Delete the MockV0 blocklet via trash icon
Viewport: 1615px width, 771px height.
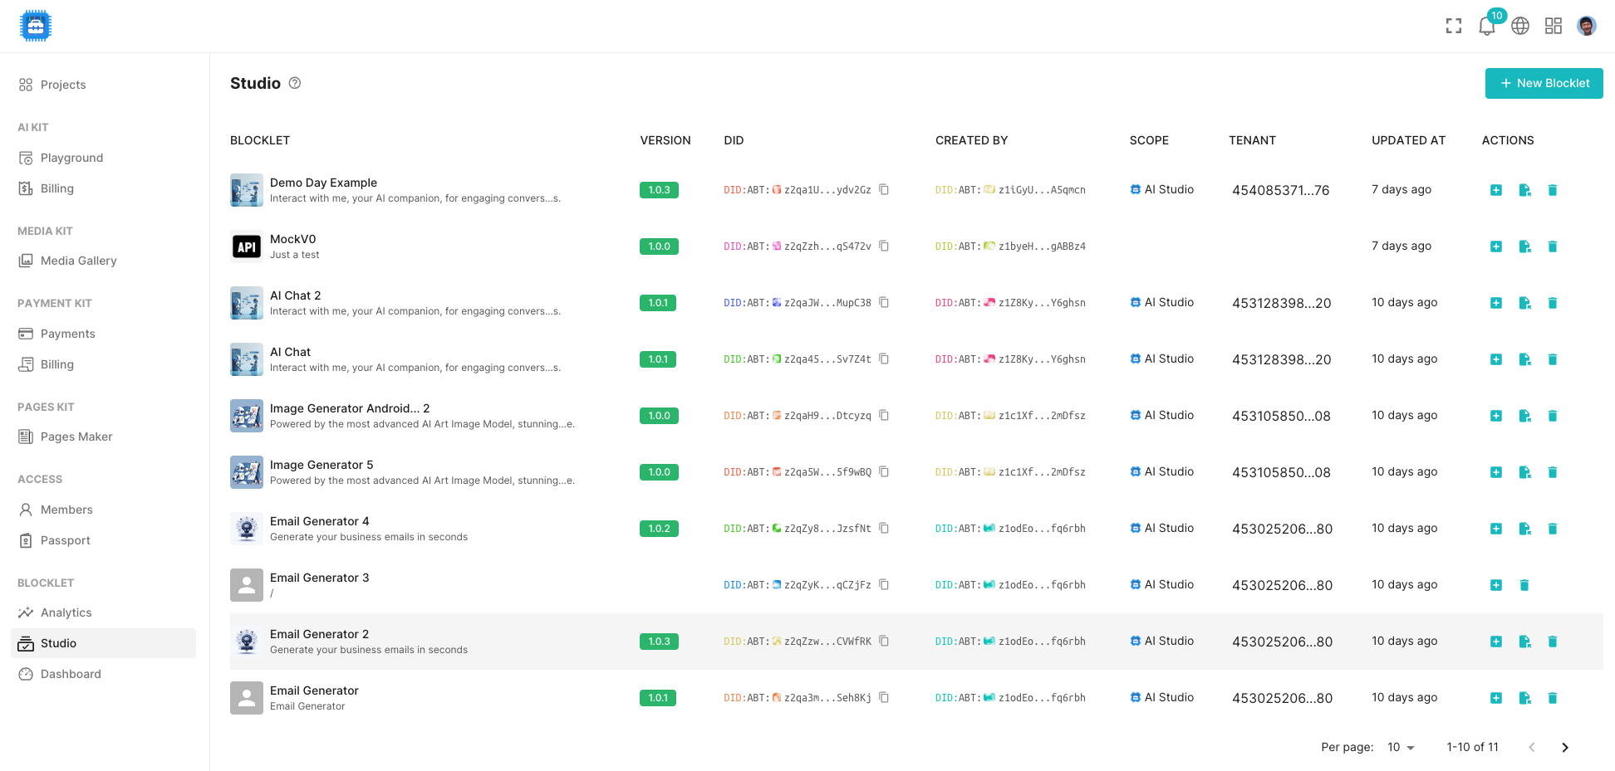1553,246
